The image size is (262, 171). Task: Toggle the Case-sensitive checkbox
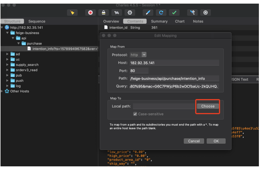[x=135, y=114]
